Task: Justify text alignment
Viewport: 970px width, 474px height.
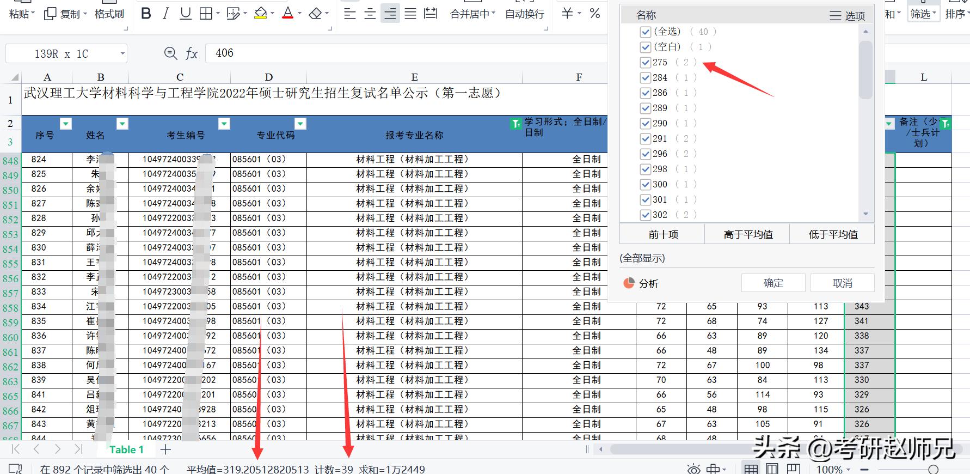Action: [410, 14]
